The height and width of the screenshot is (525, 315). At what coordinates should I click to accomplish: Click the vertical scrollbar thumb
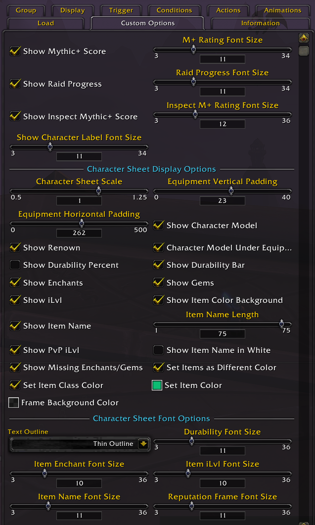click(x=304, y=50)
